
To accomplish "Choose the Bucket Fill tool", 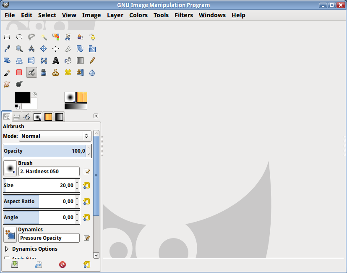I will click(x=68, y=61).
